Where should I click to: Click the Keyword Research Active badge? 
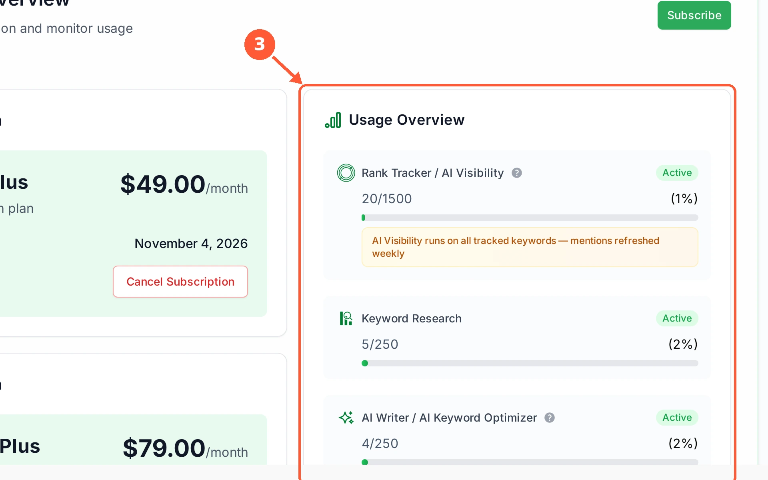[677, 318]
